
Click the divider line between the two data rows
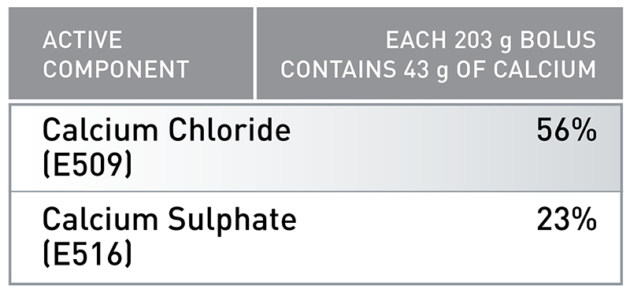316,191
